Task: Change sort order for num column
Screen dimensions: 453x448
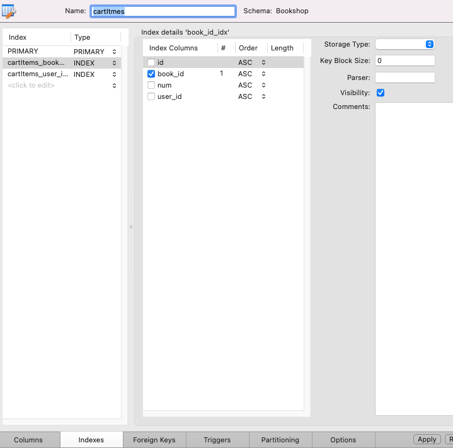Action: point(263,85)
